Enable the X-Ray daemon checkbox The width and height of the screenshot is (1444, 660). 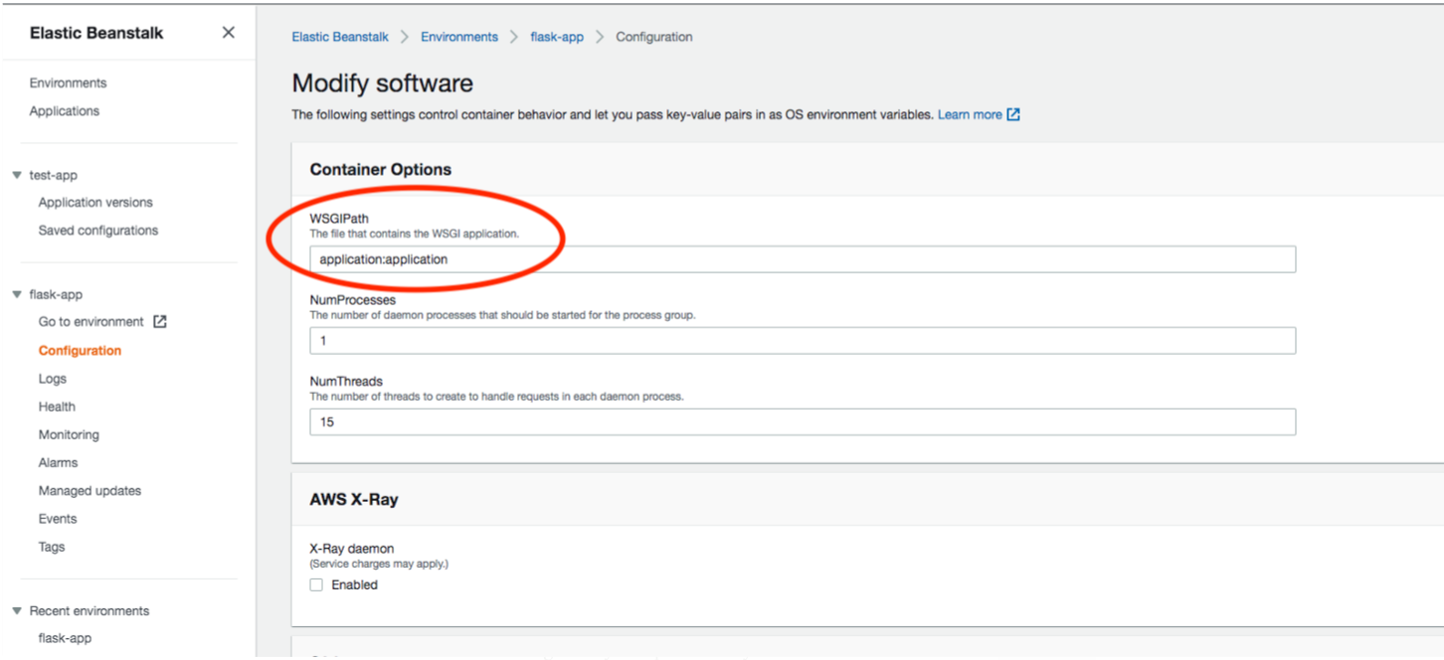coord(315,584)
